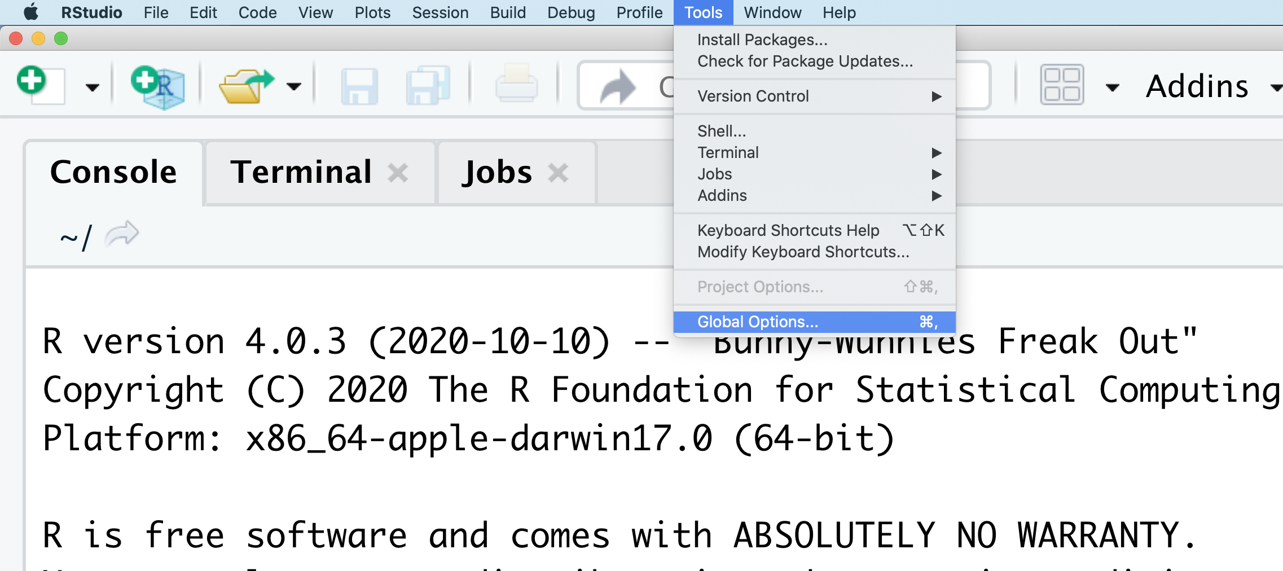
Task: Click view current working directory arrow
Action: pos(122,234)
